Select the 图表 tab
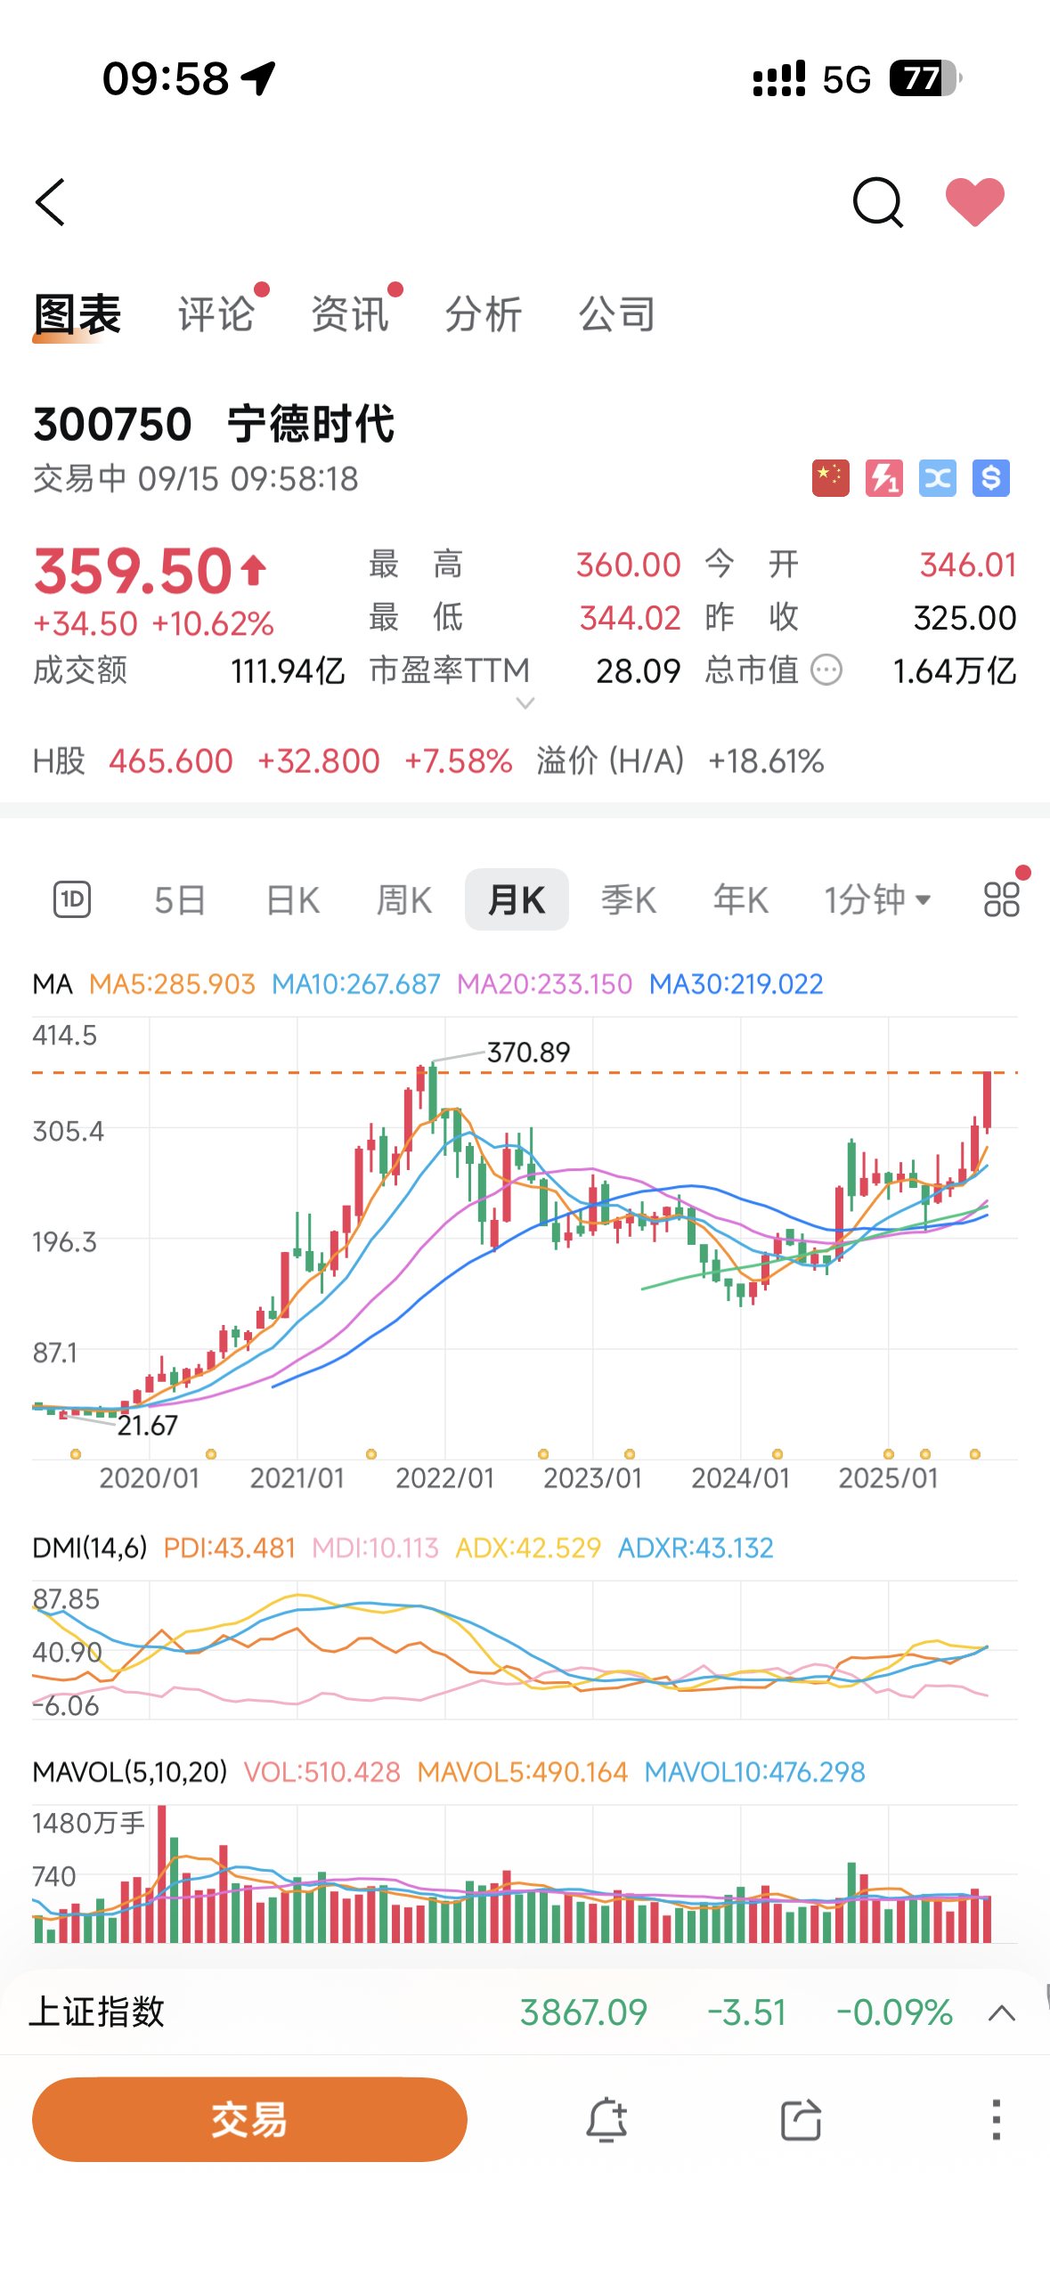The width and height of the screenshot is (1050, 2276). click(x=77, y=314)
